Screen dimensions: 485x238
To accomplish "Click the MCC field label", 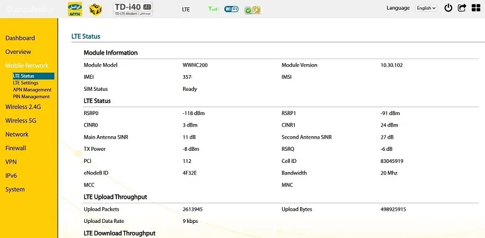I will pos(89,185).
